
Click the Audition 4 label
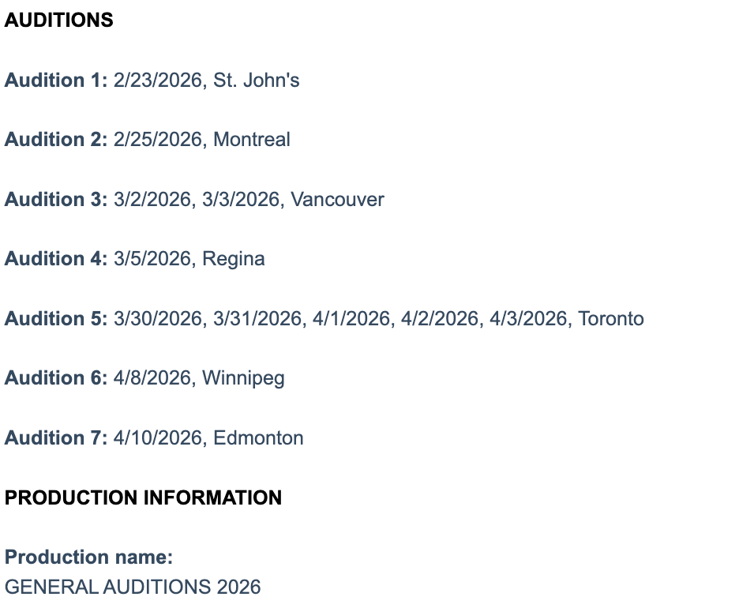point(55,259)
